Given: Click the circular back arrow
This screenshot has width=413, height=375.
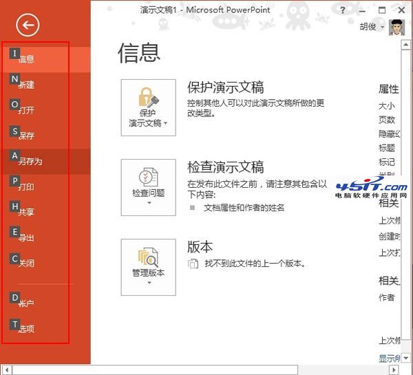Looking at the screenshot, I should [x=28, y=25].
